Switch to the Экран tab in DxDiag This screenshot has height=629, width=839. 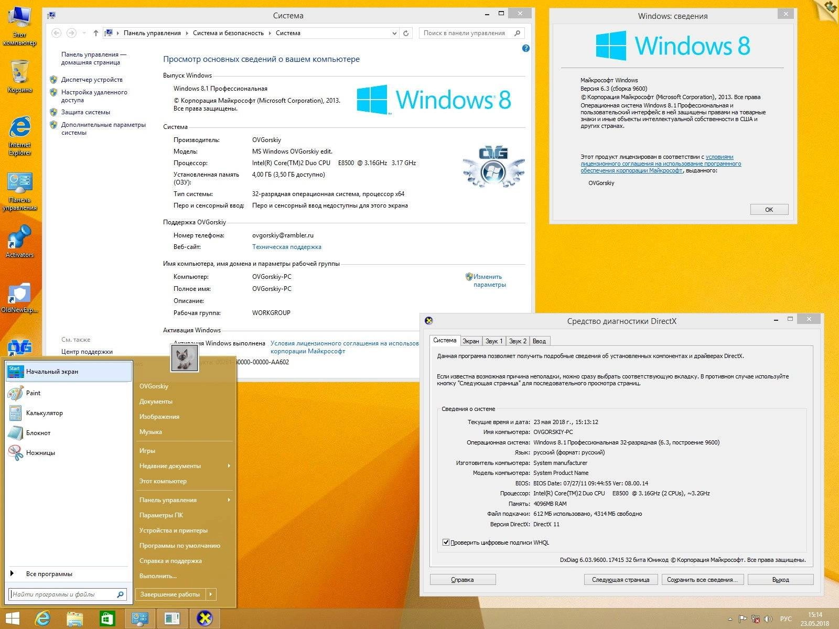471,341
